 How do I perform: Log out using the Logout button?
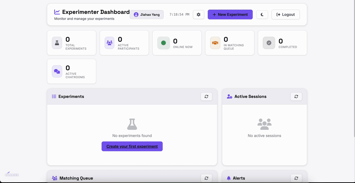[286, 15]
